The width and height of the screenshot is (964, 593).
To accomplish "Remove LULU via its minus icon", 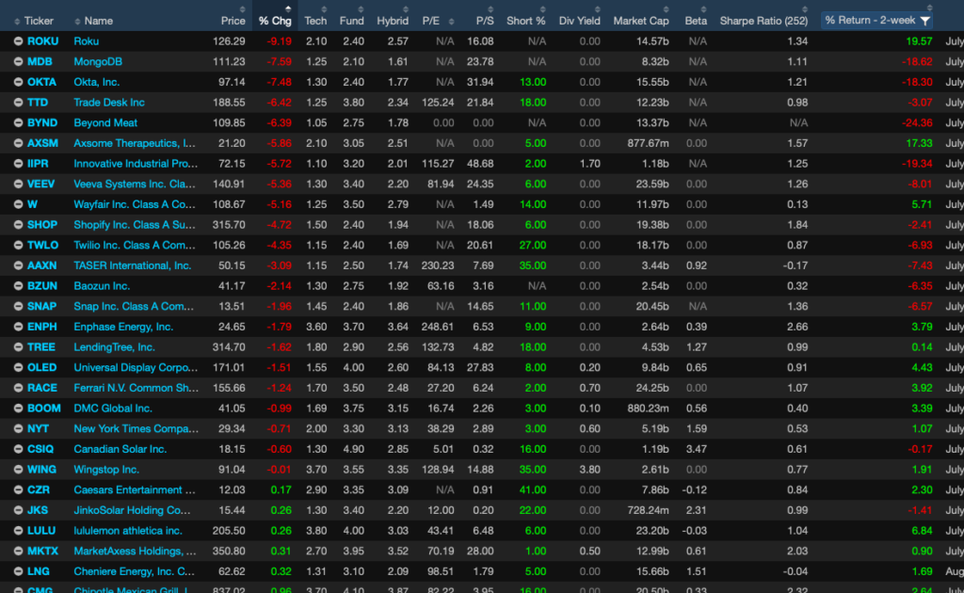I will (x=19, y=530).
